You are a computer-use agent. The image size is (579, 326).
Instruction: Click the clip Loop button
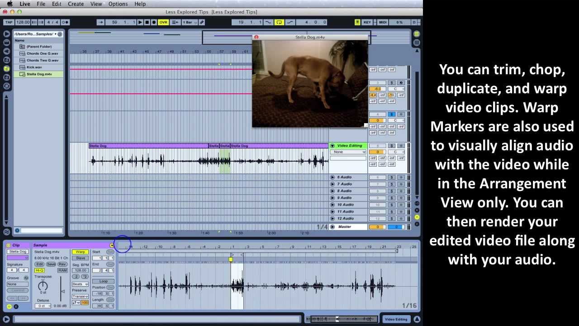click(x=104, y=281)
